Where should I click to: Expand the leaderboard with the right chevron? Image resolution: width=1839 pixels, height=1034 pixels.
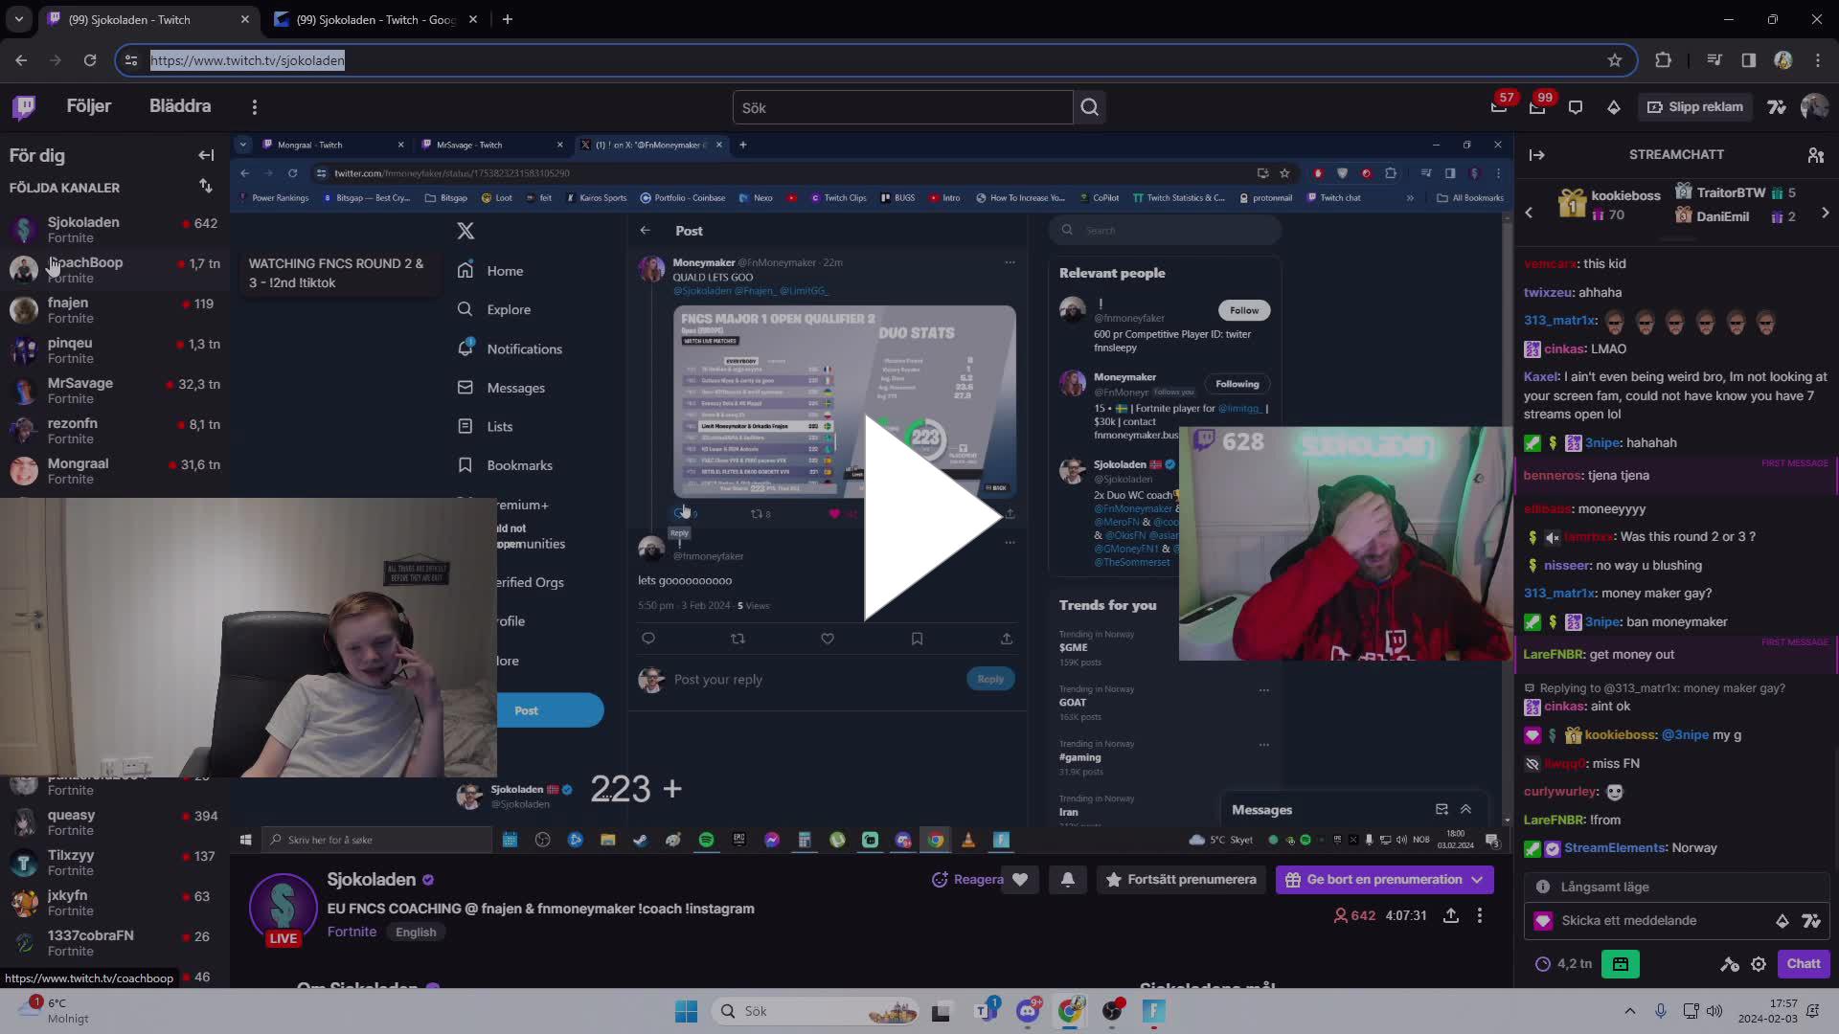pos(1826,213)
